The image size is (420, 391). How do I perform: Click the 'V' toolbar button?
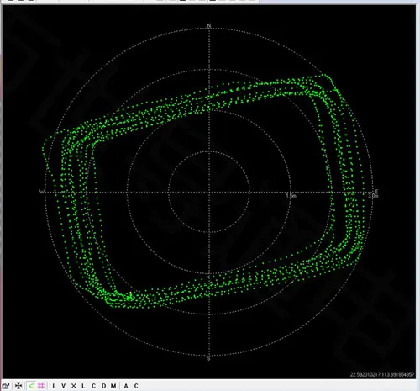[x=63, y=386]
